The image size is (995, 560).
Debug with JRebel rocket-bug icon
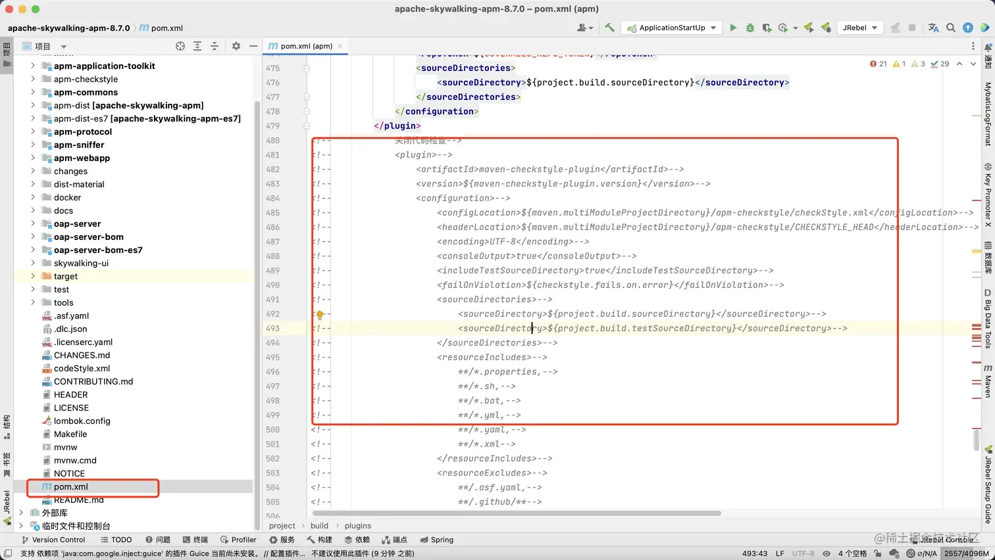coord(826,28)
